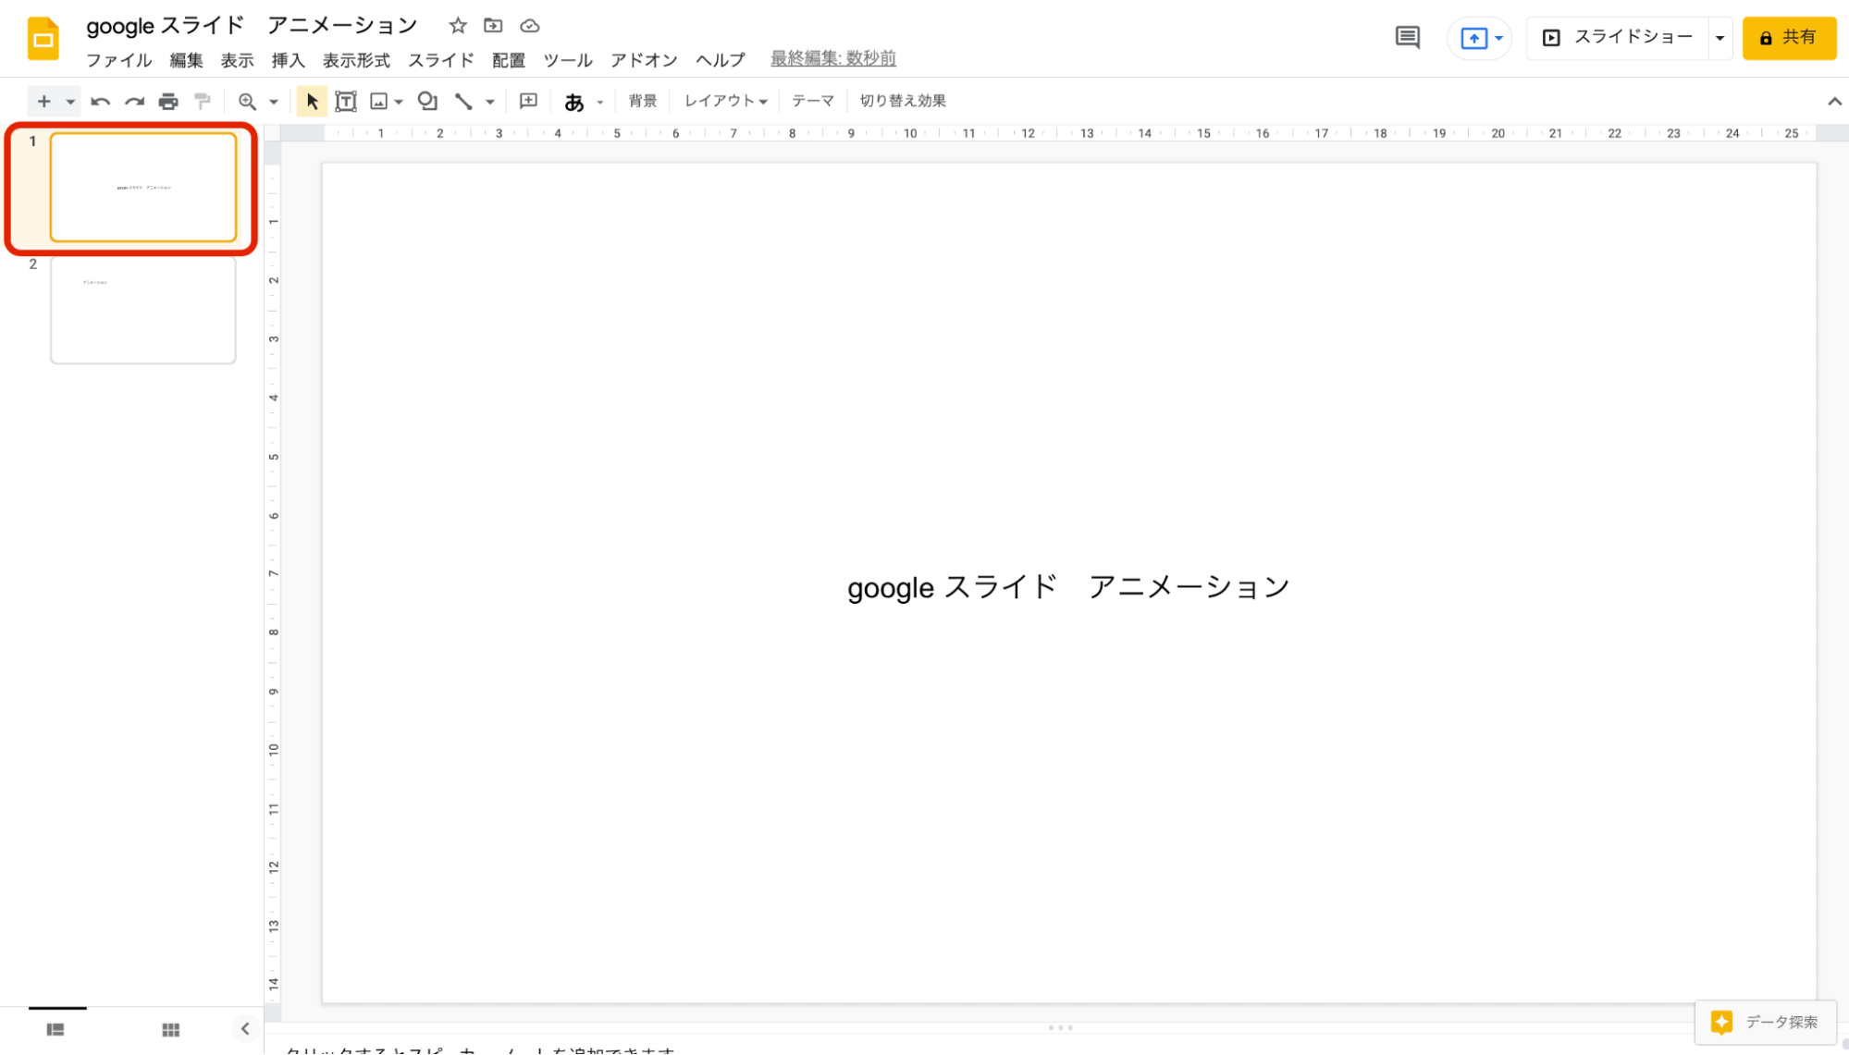Click the insert image icon

(x=379, y=102)
